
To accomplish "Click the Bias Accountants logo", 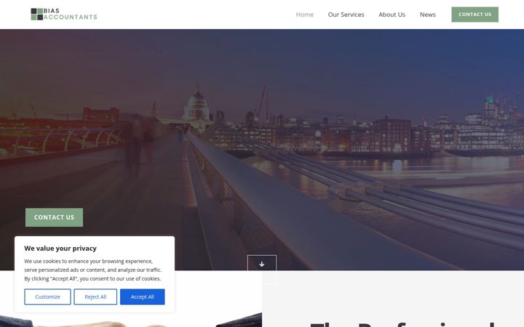I will [x=64, y=15].
